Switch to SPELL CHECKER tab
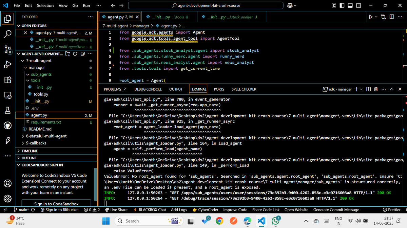 [244, 89]
